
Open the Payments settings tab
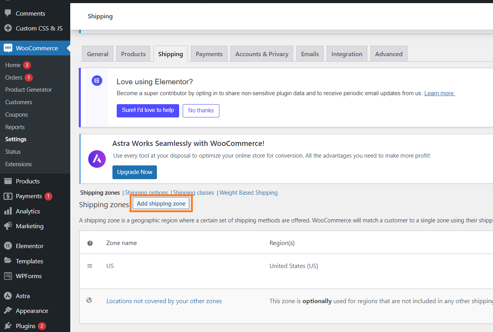[x=209, y=54]
